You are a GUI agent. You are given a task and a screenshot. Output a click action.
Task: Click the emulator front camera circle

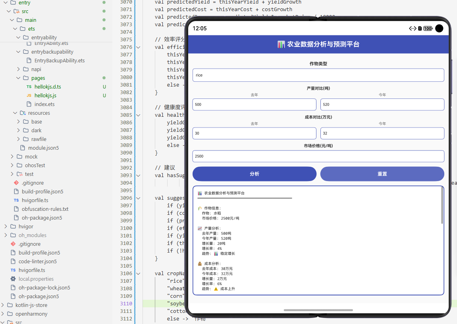click(439, 29)
